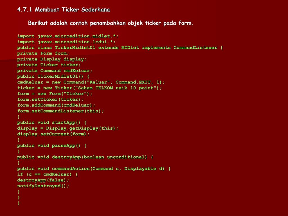Viewport: 288px width, 216px height.
Task: Click the line 'display.setCurrent(form);'
Action: click(x=53, y=134)
